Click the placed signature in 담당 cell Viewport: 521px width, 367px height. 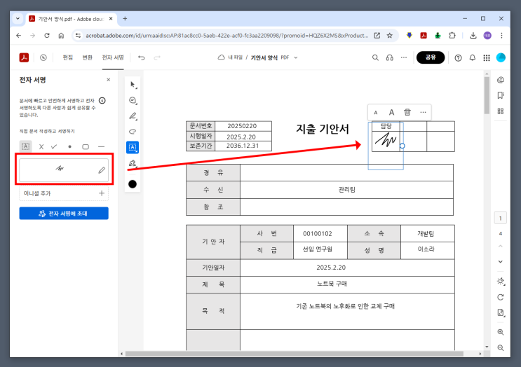[386, 140]
